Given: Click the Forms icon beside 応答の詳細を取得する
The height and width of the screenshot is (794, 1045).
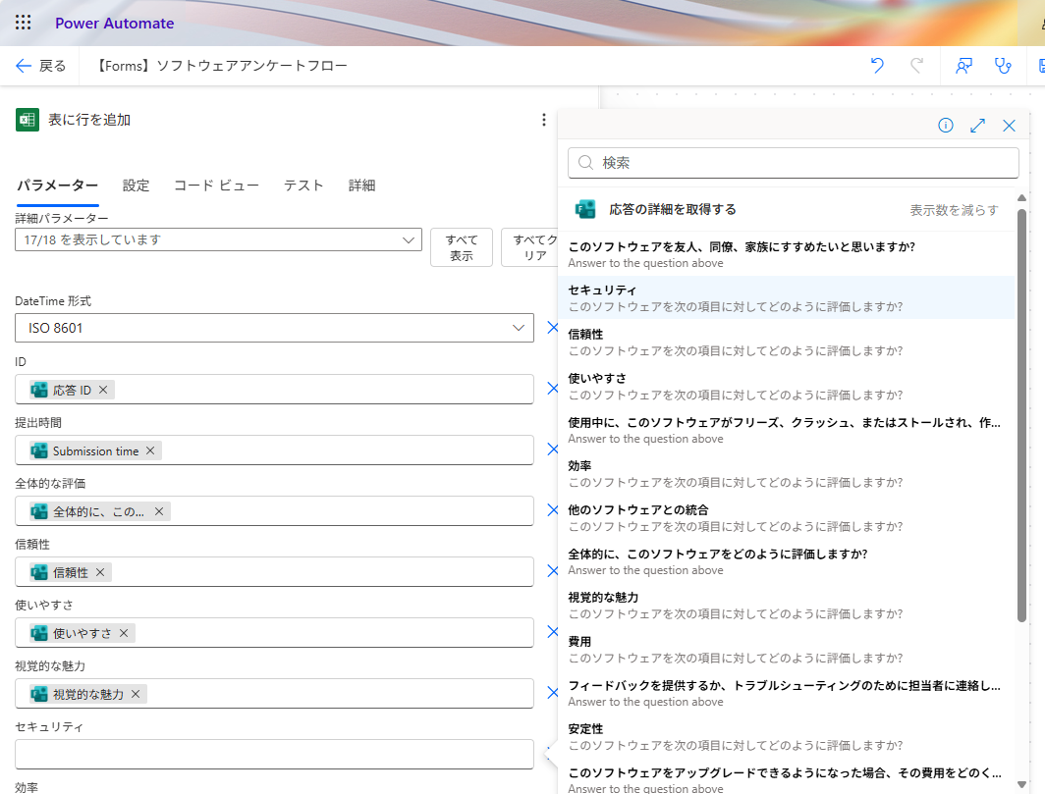Looking at the screenshot, I should [x=585, y=208].
